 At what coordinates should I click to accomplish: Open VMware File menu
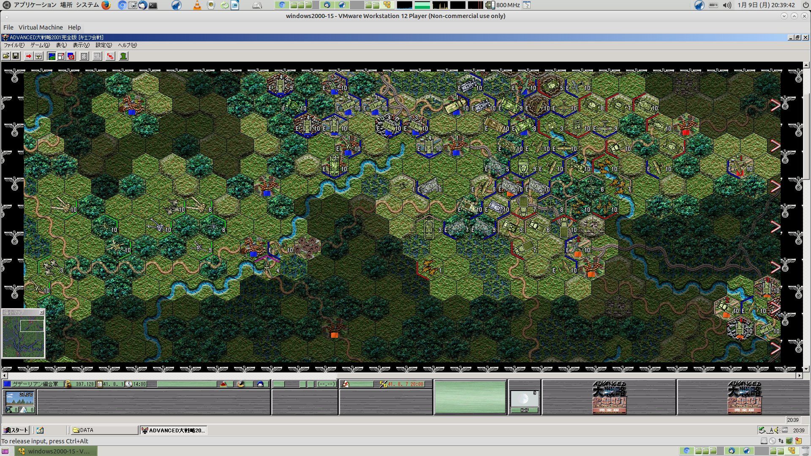click(8, 27)
